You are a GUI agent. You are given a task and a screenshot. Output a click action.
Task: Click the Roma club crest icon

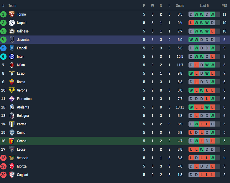tap(12, 82)
